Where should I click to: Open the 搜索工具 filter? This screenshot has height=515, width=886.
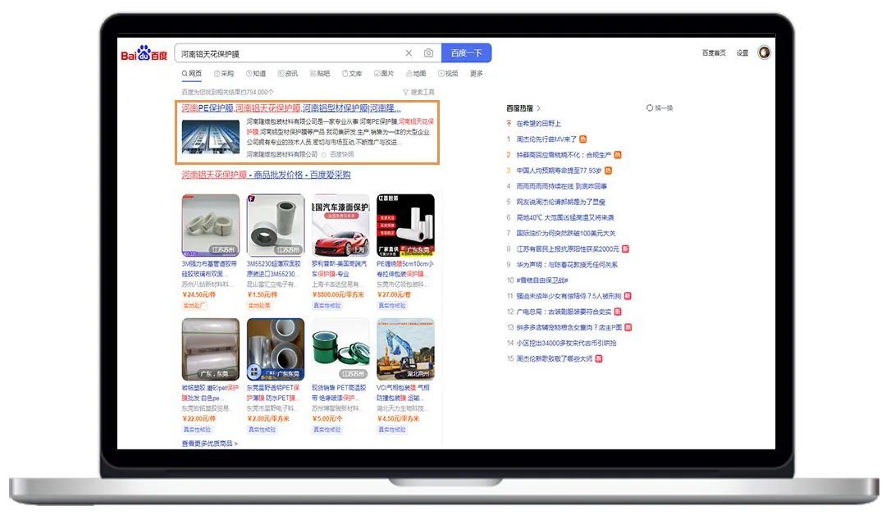[418, 92]
